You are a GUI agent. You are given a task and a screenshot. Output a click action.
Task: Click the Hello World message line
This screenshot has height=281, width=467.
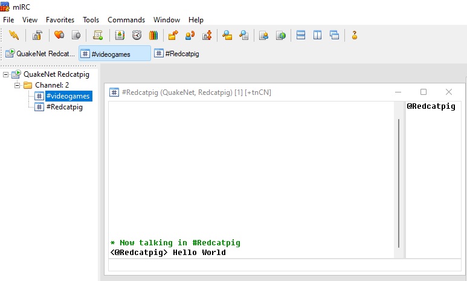tap(168, 253)
